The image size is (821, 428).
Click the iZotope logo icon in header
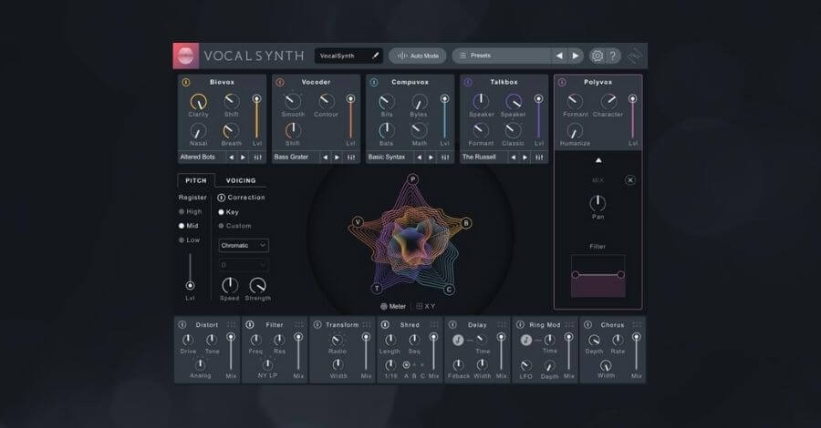tap(635, 56)
